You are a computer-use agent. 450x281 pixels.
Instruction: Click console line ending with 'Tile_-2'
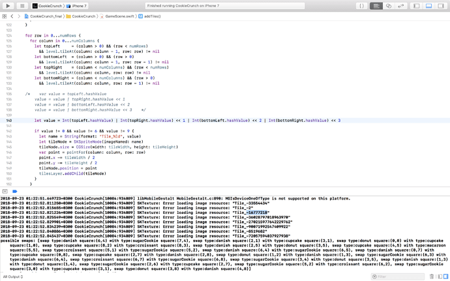127,208
